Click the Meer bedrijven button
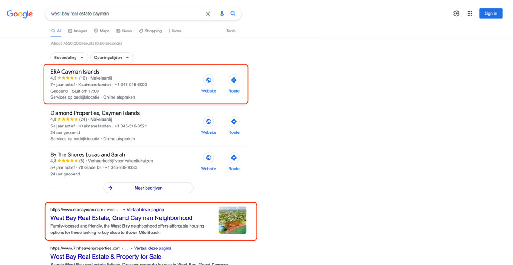This screenshot has width=513, height=265. tap(148, 188)
